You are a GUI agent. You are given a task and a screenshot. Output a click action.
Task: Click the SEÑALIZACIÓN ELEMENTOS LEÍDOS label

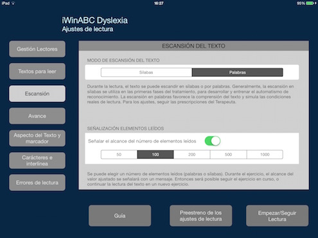[125, 128]
